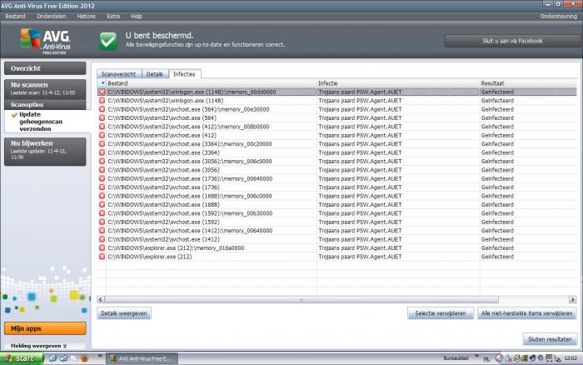Open the Extra menu
This screenshot has width=583, height=365.
113,17
